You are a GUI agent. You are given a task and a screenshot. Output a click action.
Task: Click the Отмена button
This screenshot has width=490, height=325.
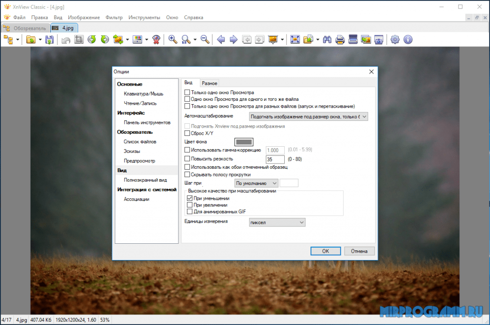(359, 251)
